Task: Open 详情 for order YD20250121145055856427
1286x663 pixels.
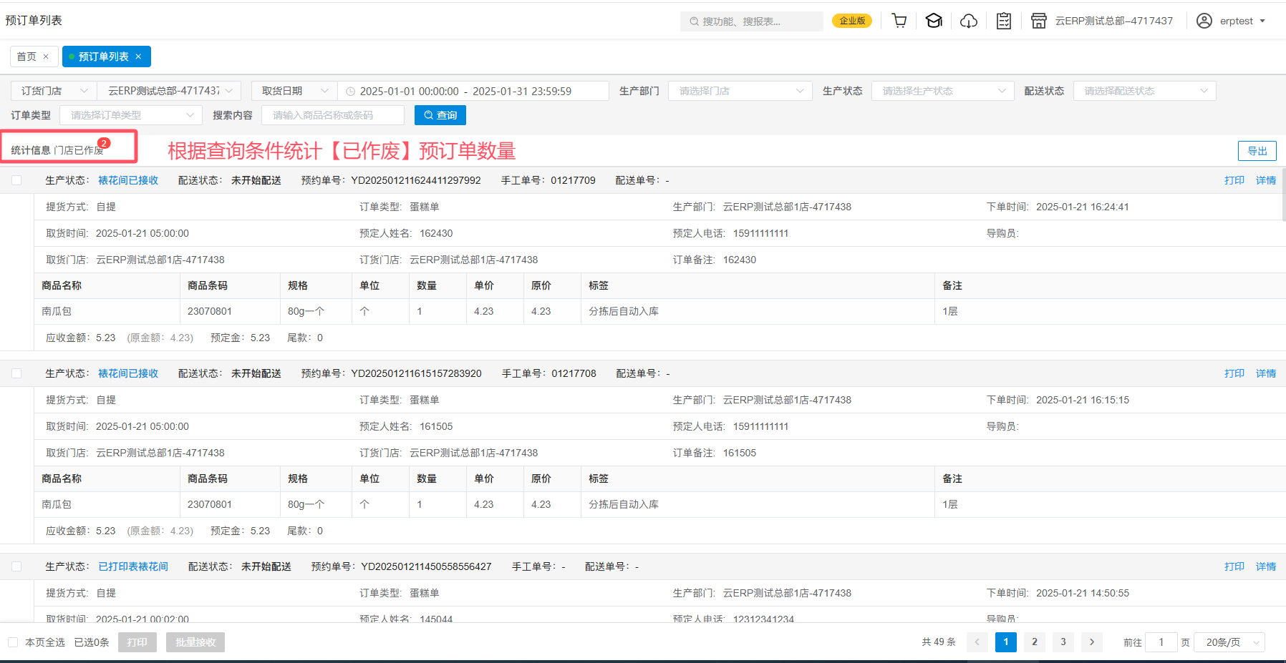Action: 1266,566
